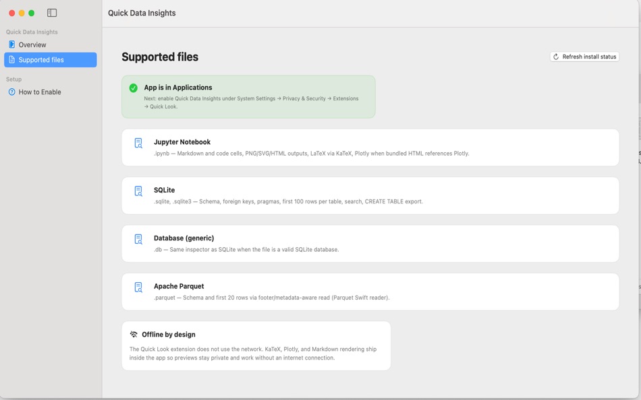Open the Overview section
641x400 pixels.
point(51,44)
